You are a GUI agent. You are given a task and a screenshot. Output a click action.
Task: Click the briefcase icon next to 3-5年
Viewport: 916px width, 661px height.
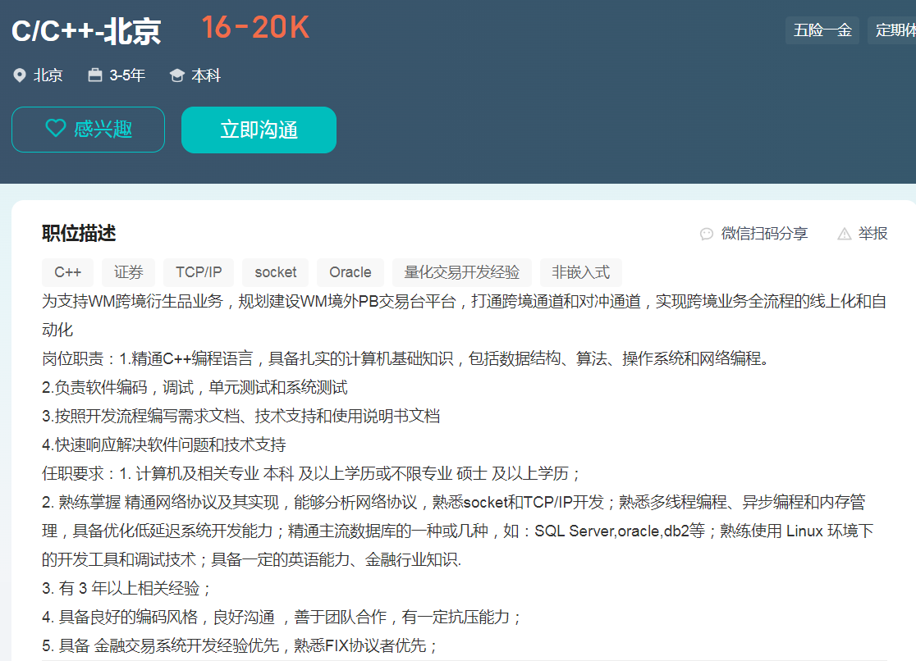point(95,75)
